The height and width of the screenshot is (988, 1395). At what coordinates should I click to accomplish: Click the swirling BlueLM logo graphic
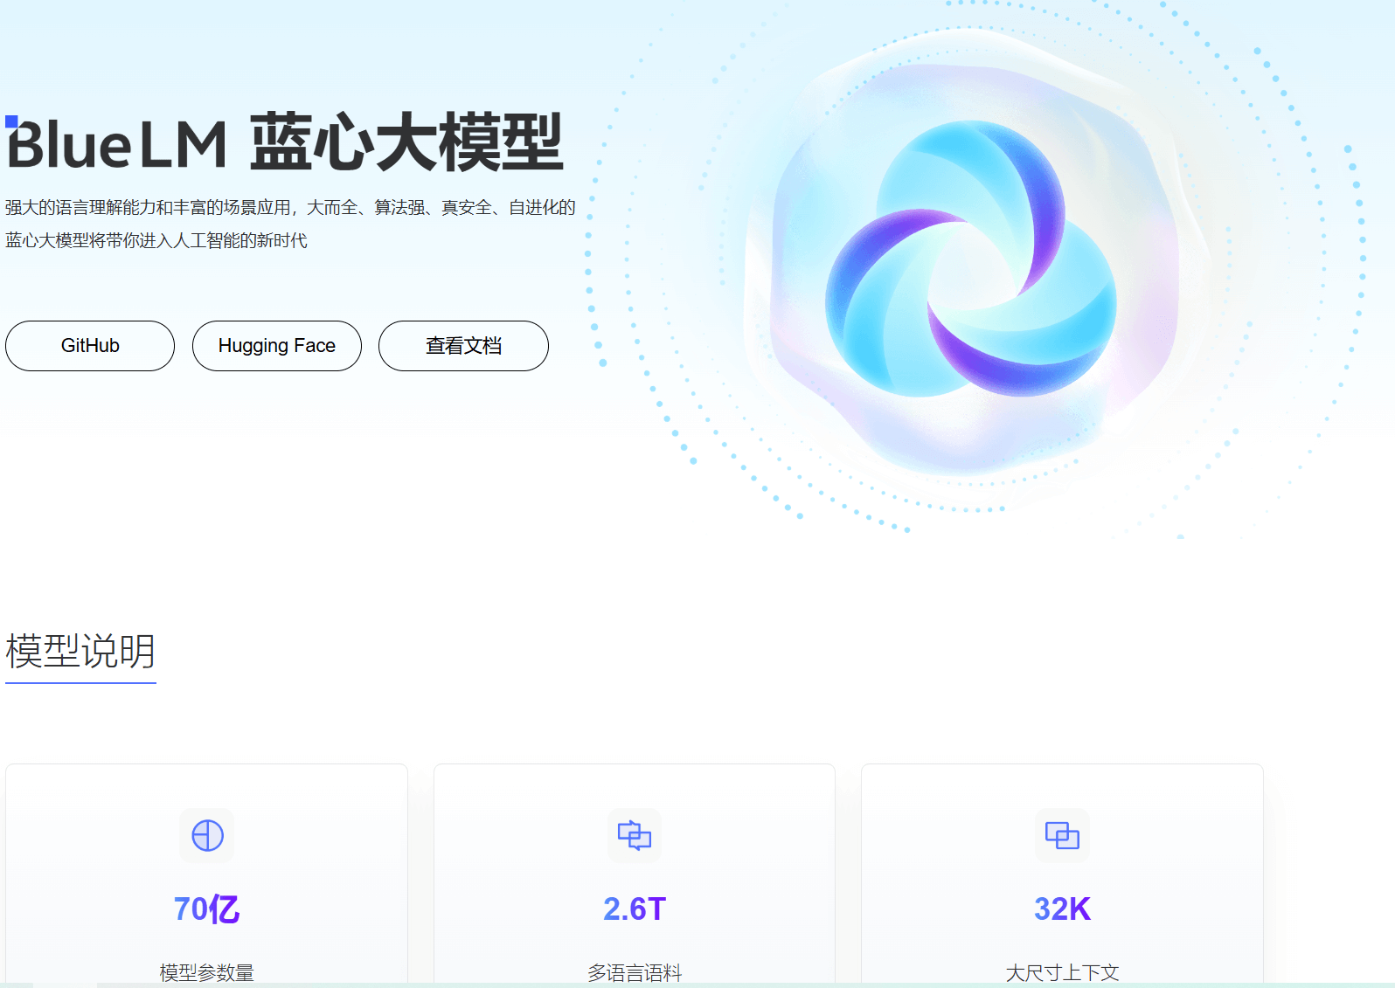point(971,259)
